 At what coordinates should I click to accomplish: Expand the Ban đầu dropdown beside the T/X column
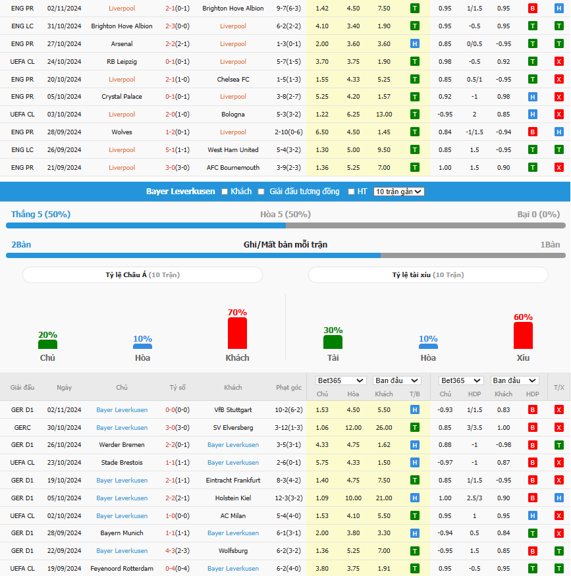[x=515, y=380]
